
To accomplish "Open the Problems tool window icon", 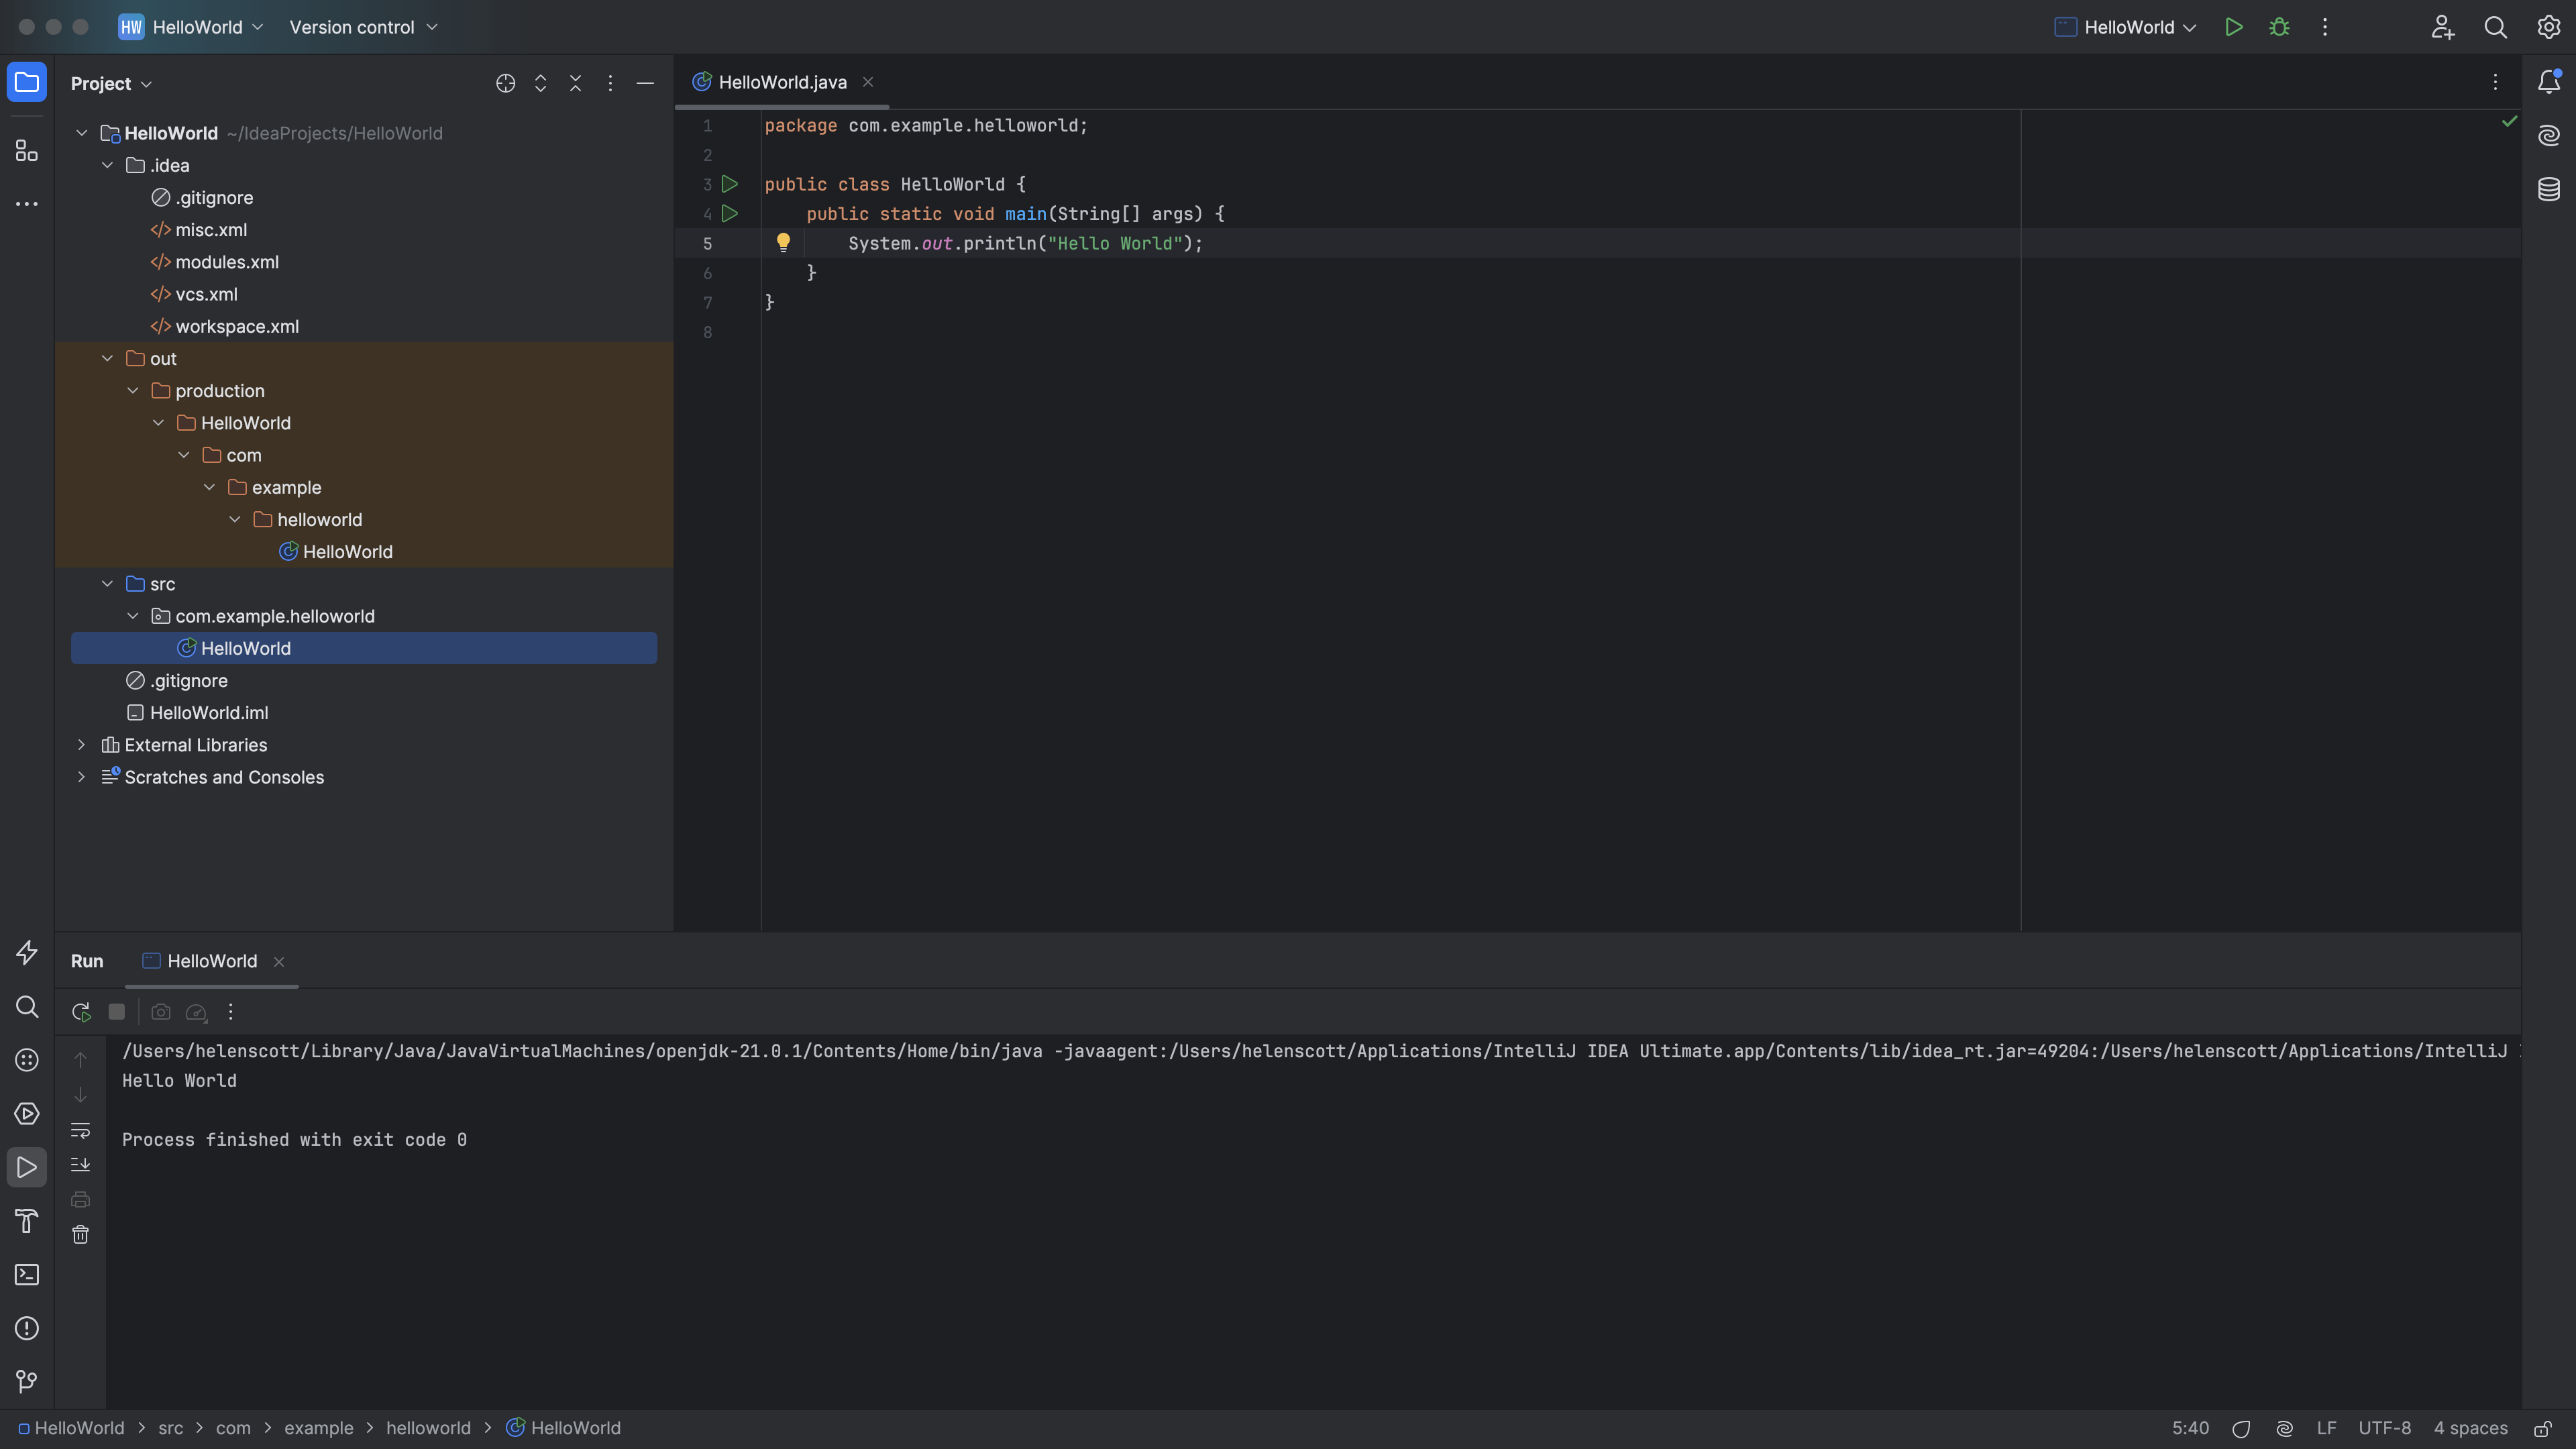I will tap(27, 1328).
